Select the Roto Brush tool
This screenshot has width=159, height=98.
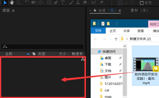93,3
